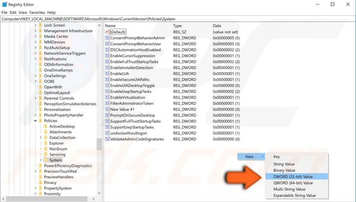
Task: Click the EnableUIADesktopToggle DWORD icon
Action: click(x=107, y=85)
